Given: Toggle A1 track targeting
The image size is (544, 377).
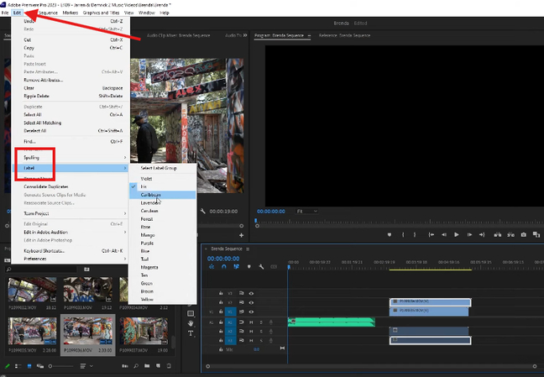Looking at the screenshot, I should pyautogui.click(x=230, y=322).
